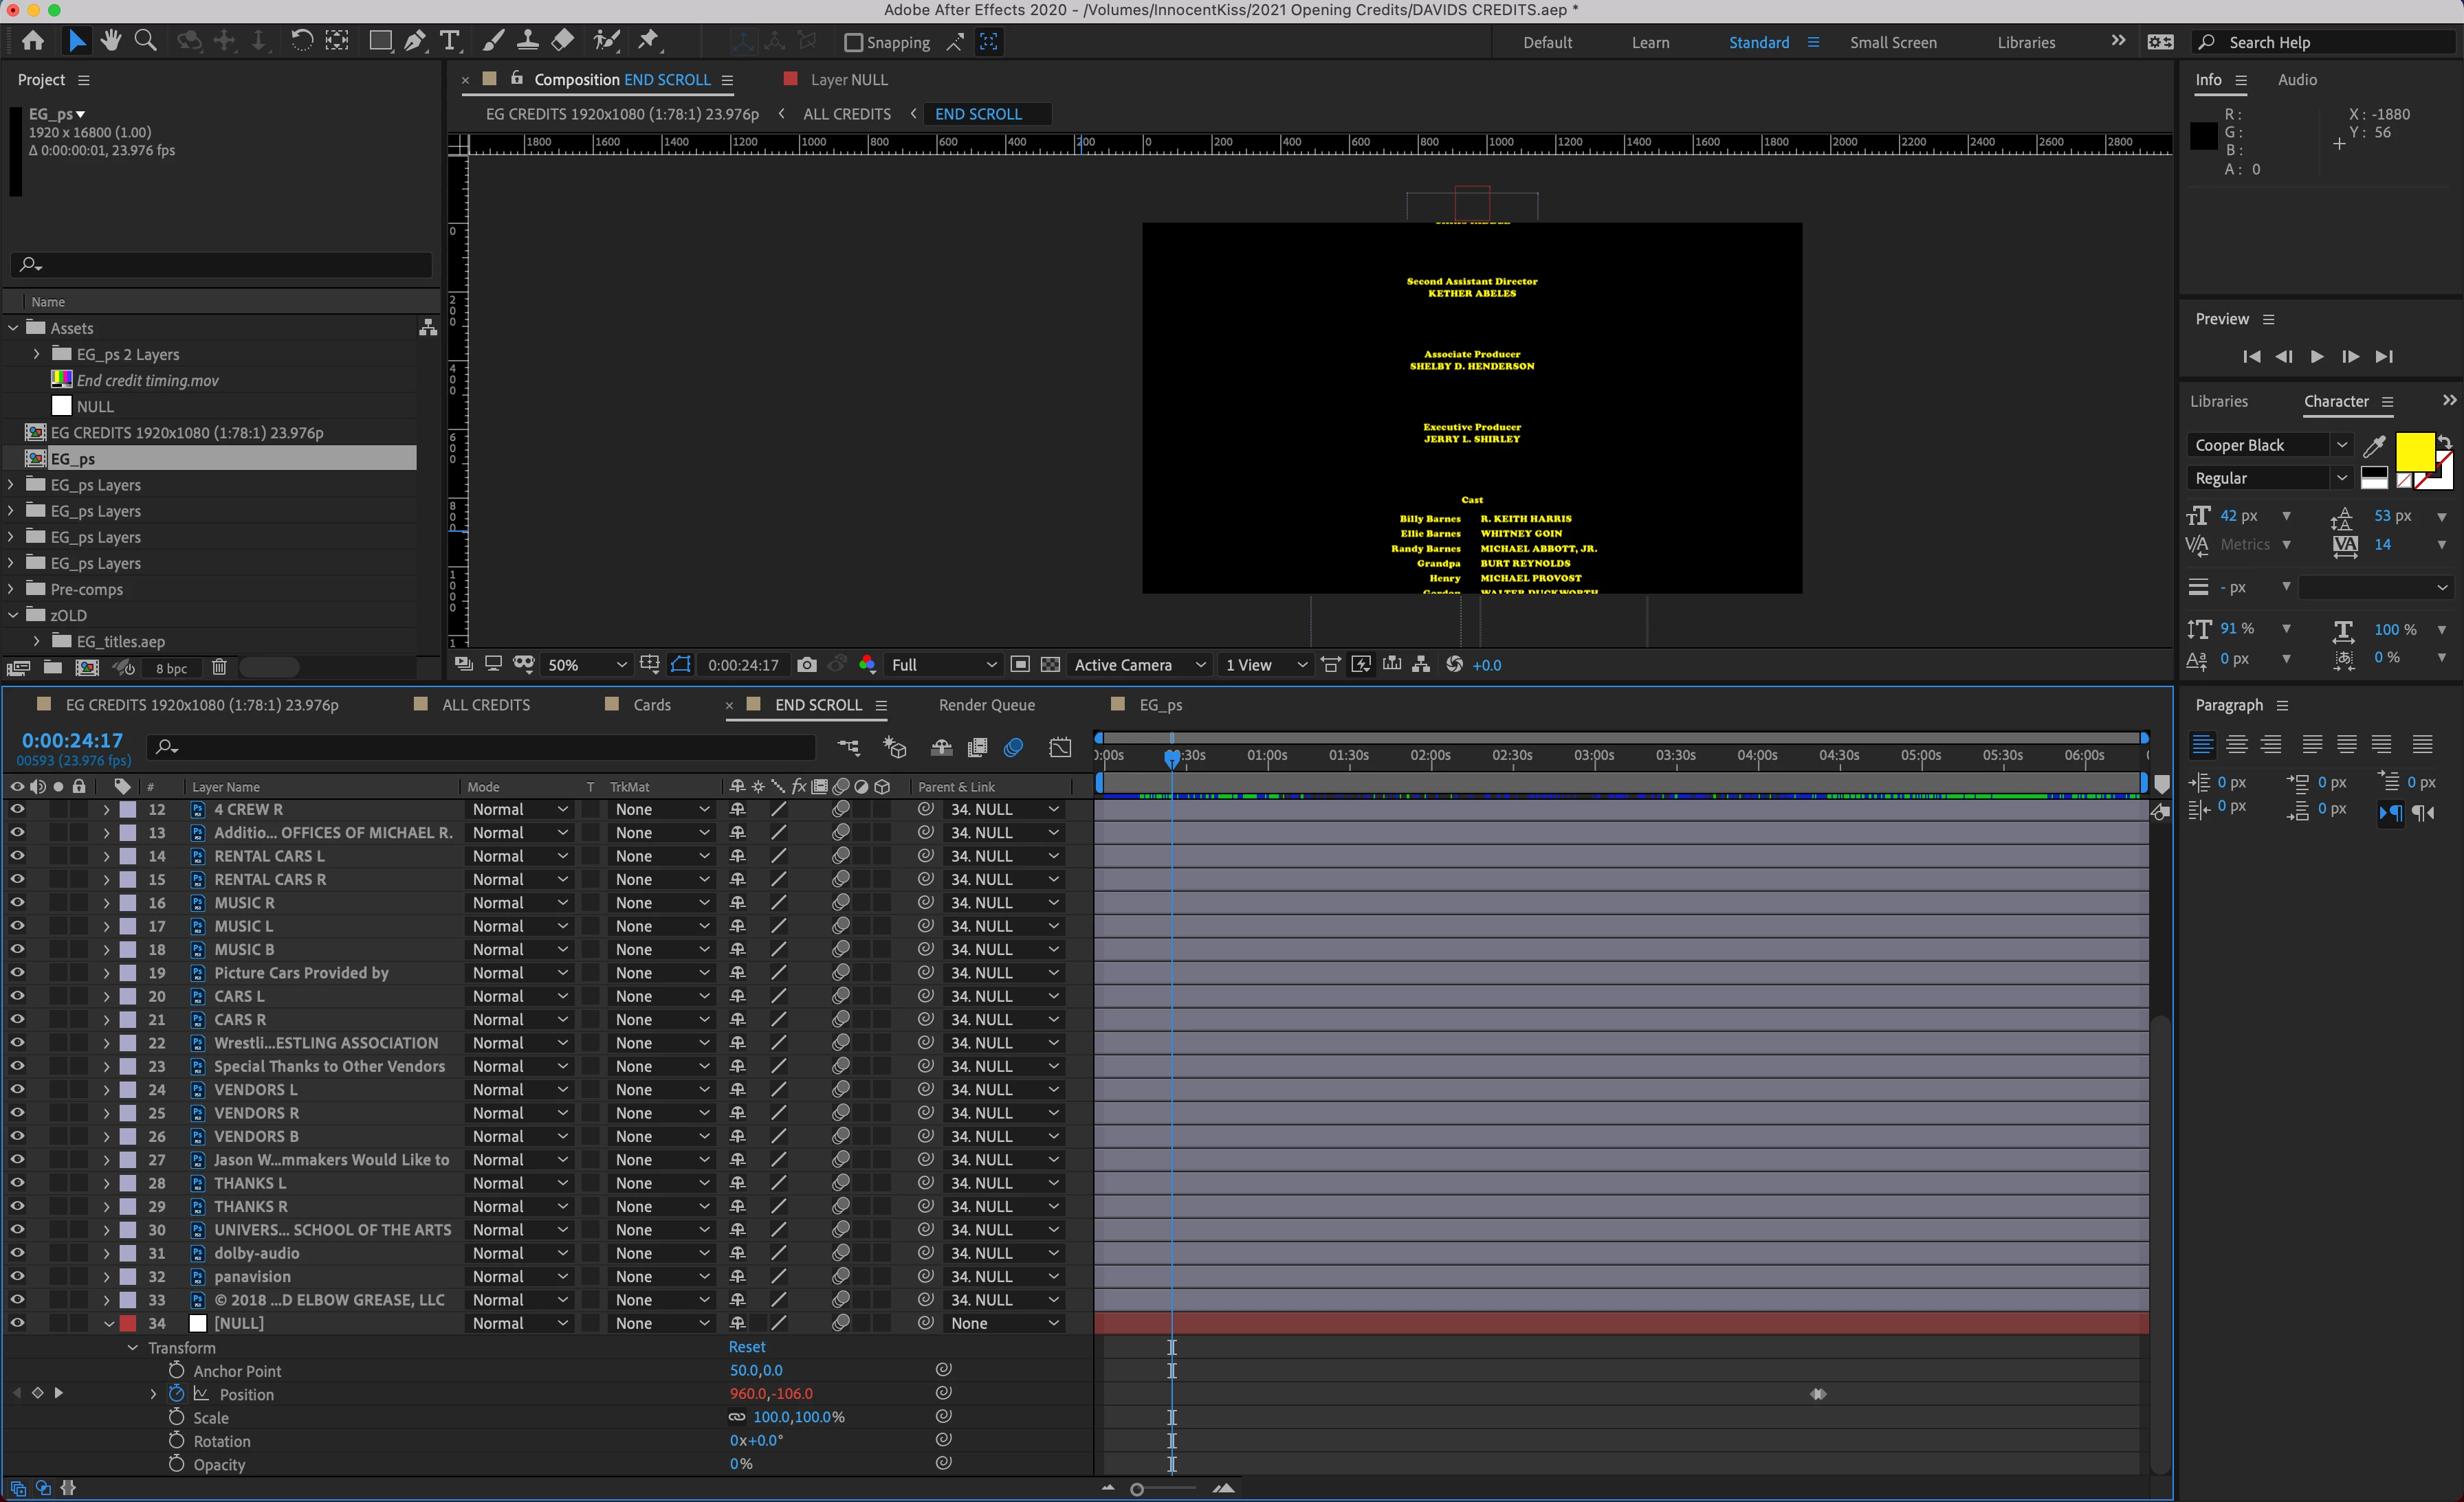
Task: Click the Reset link for Transform
Action: 747,1347
